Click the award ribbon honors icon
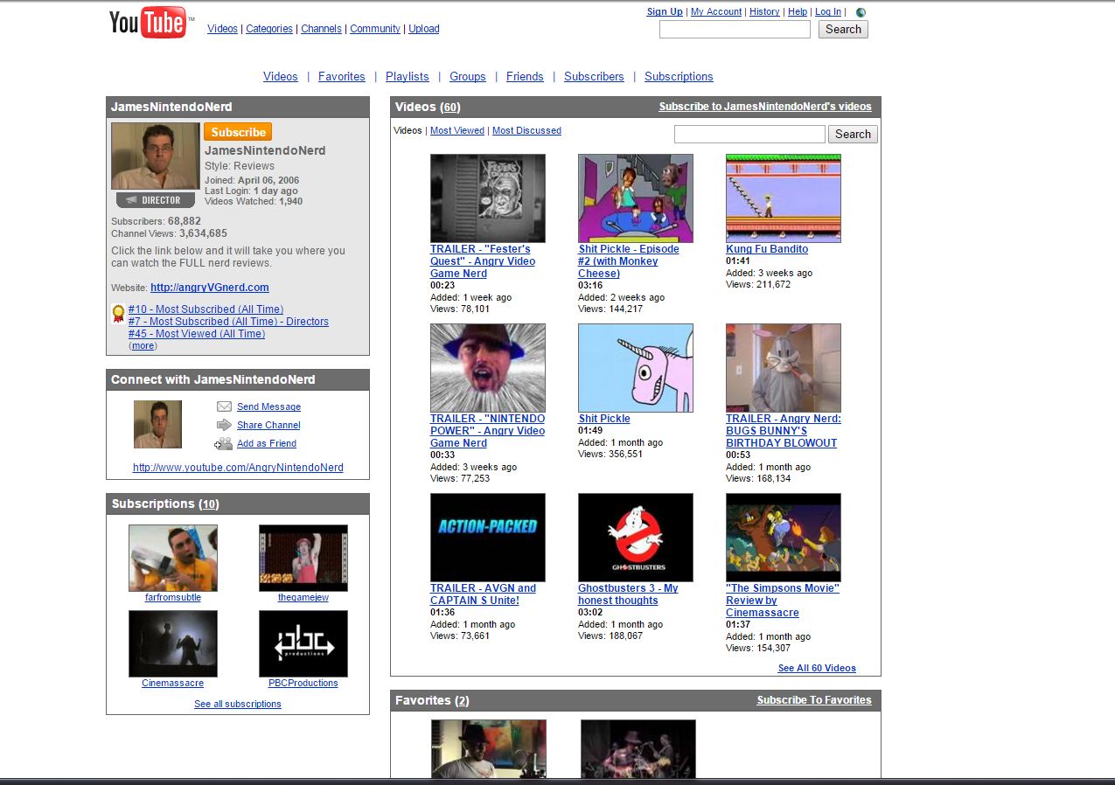The width and height of the screenshot is (1115, 785). pyautogui.click(x=118, y=314)
